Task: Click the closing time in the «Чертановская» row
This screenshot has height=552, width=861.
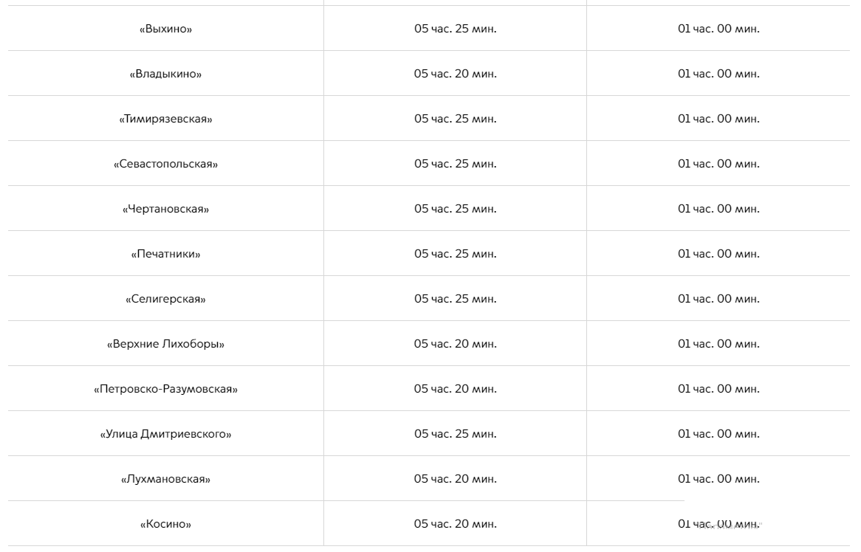Action: pyautogui.click(x=718, y=209)
